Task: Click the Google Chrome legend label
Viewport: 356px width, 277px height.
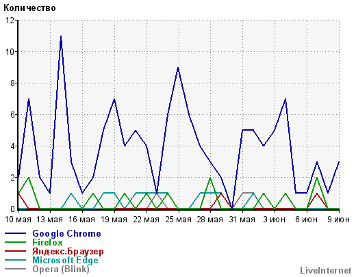Action: pyautogui.click(x=66, y=234)
